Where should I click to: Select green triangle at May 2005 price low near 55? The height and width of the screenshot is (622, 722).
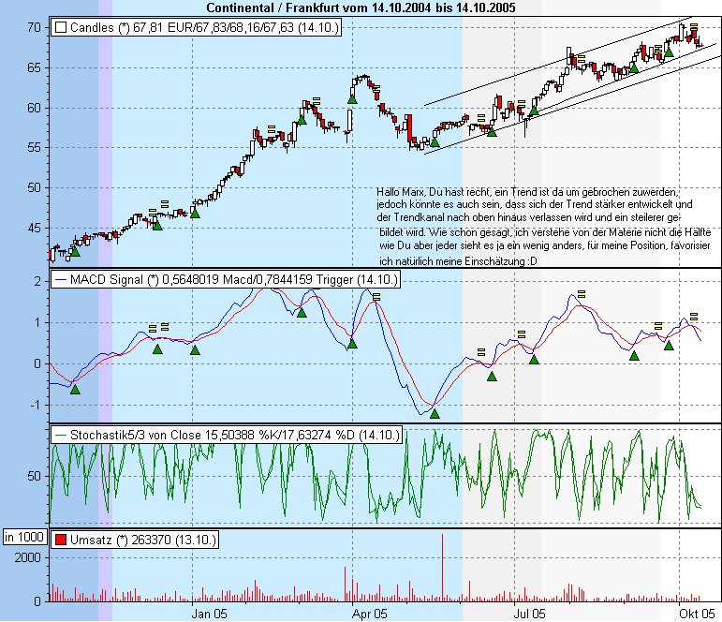[435, 142]
